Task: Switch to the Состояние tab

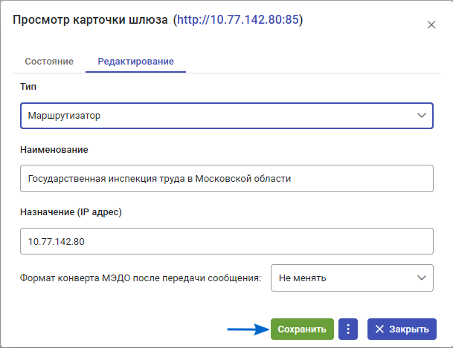Action: [x=49, y=62]
